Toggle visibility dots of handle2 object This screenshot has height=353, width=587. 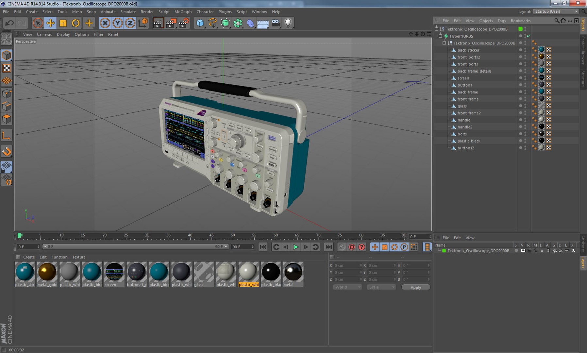525,127
